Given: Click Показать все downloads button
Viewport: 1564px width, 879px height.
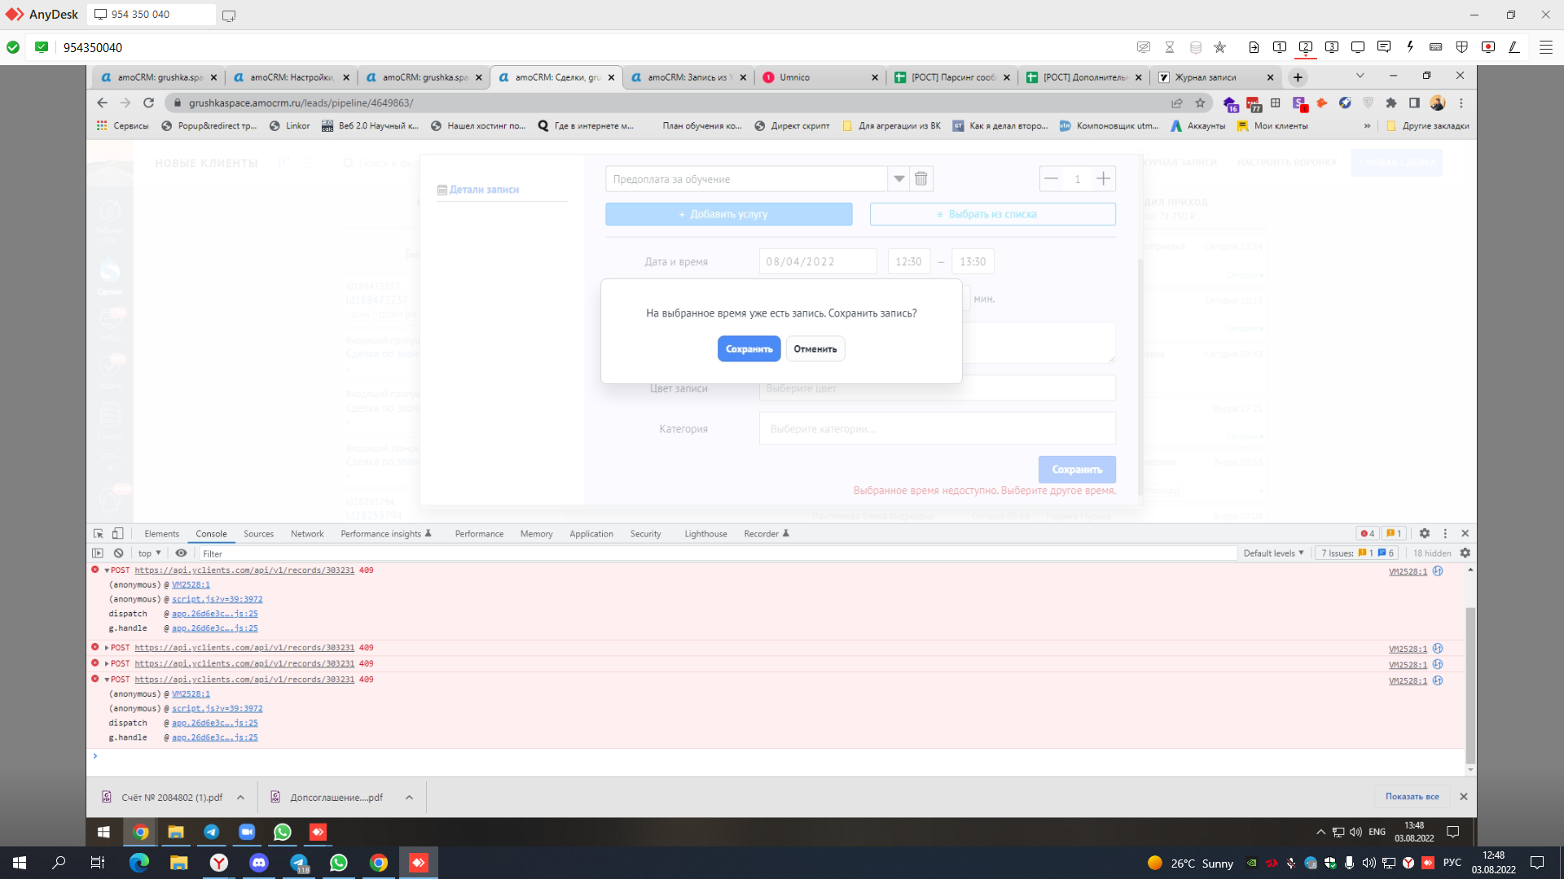Looking at the screenshot, I should pos(1412,797).
